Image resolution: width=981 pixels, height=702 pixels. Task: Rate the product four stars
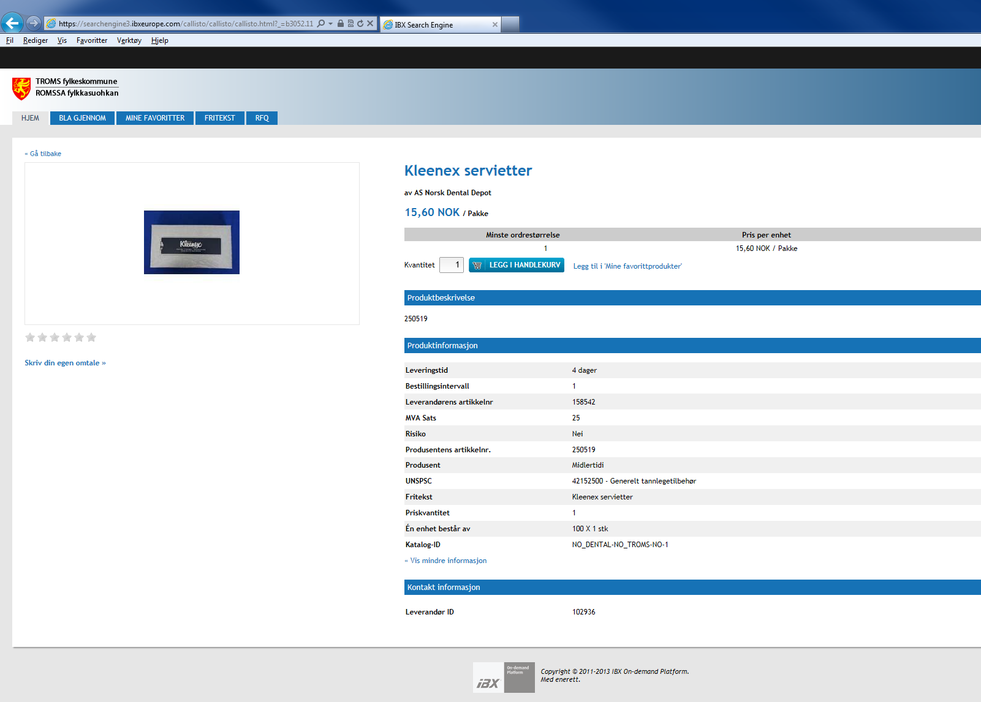pyautogui.click(x=67, y=337)
